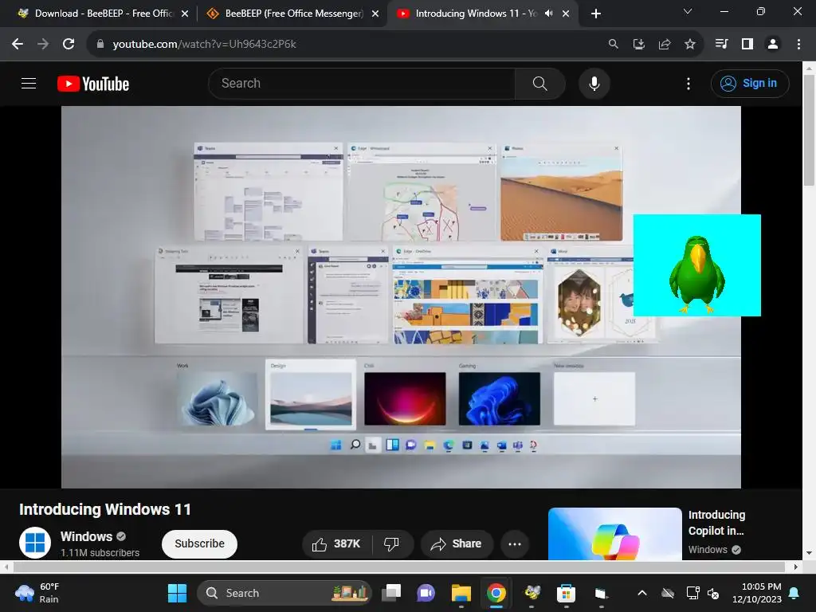Open a new browser tab

(596, 14)
